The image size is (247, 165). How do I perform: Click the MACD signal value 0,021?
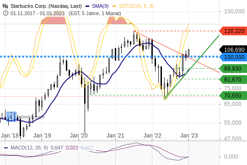72,148
